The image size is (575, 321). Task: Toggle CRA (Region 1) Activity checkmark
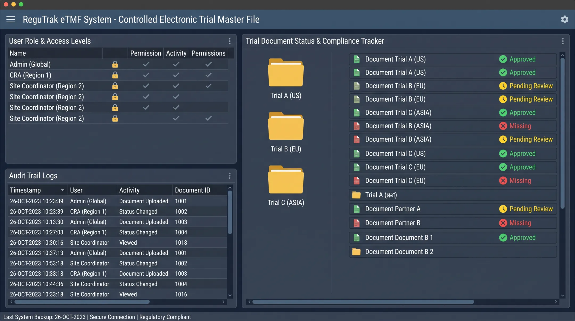tap(176, 75)
